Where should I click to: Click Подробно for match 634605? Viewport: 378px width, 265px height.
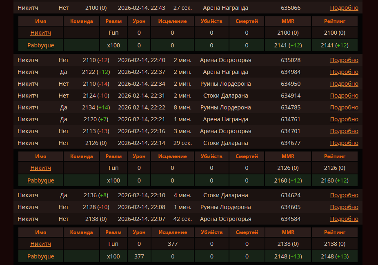click(x=344, y=207)
